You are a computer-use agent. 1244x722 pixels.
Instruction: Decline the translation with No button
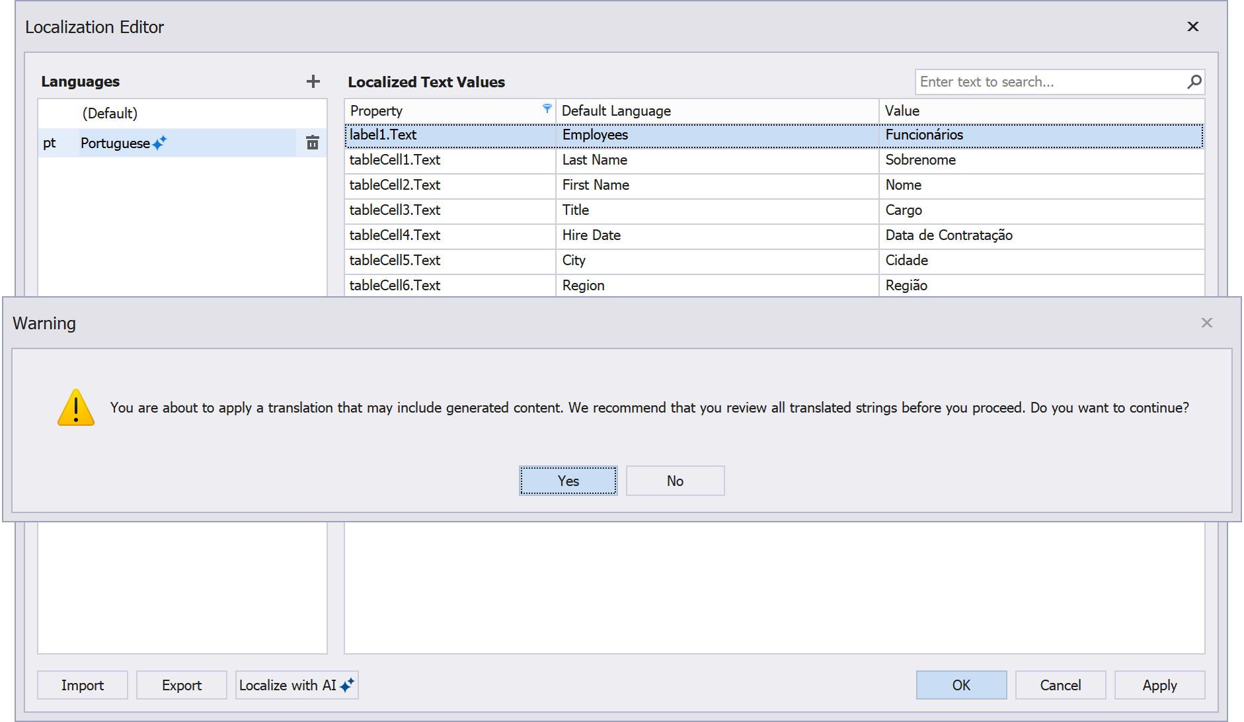[x=676, y=481]
